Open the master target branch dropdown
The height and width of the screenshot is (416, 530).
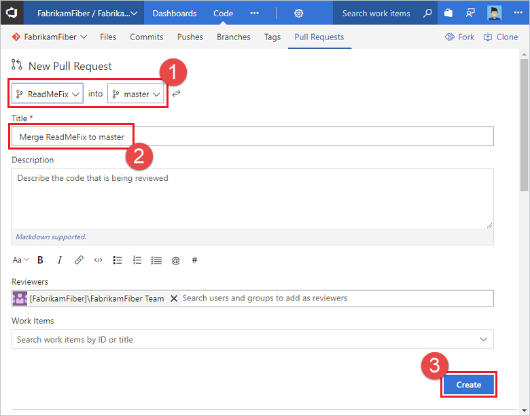click(x=136, y=94)
